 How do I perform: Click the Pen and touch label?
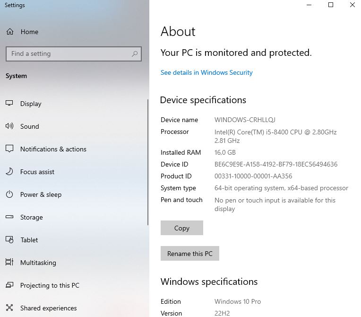point(181,200)
